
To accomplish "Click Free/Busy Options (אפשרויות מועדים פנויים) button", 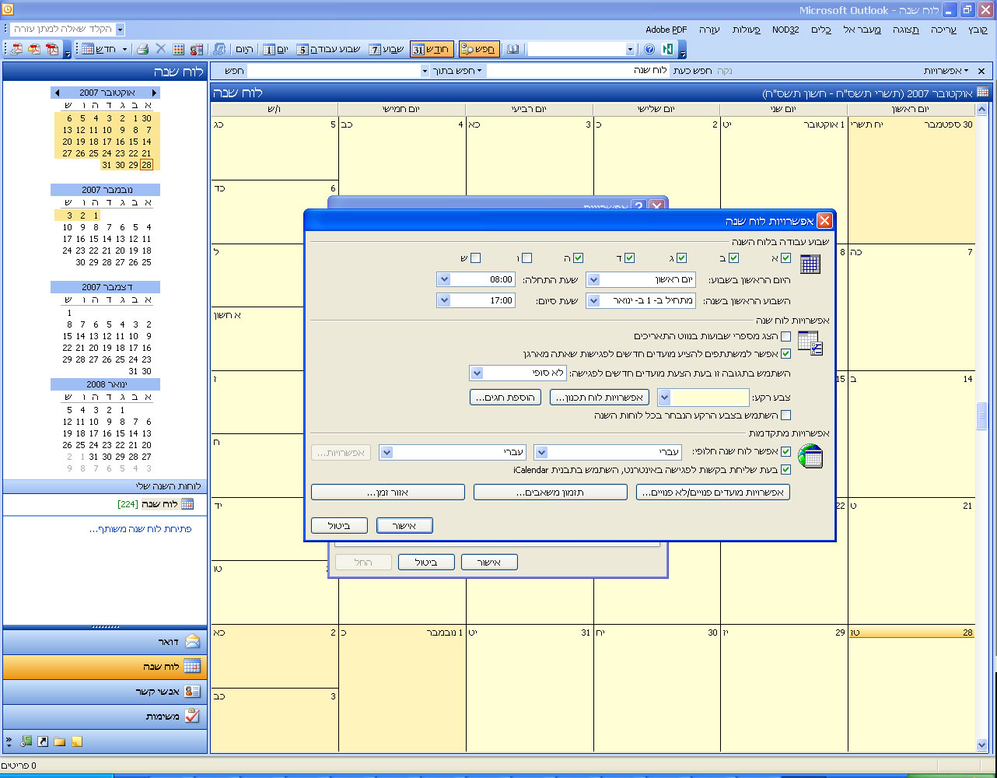I will pyautogui.click(x=713, y=492).
